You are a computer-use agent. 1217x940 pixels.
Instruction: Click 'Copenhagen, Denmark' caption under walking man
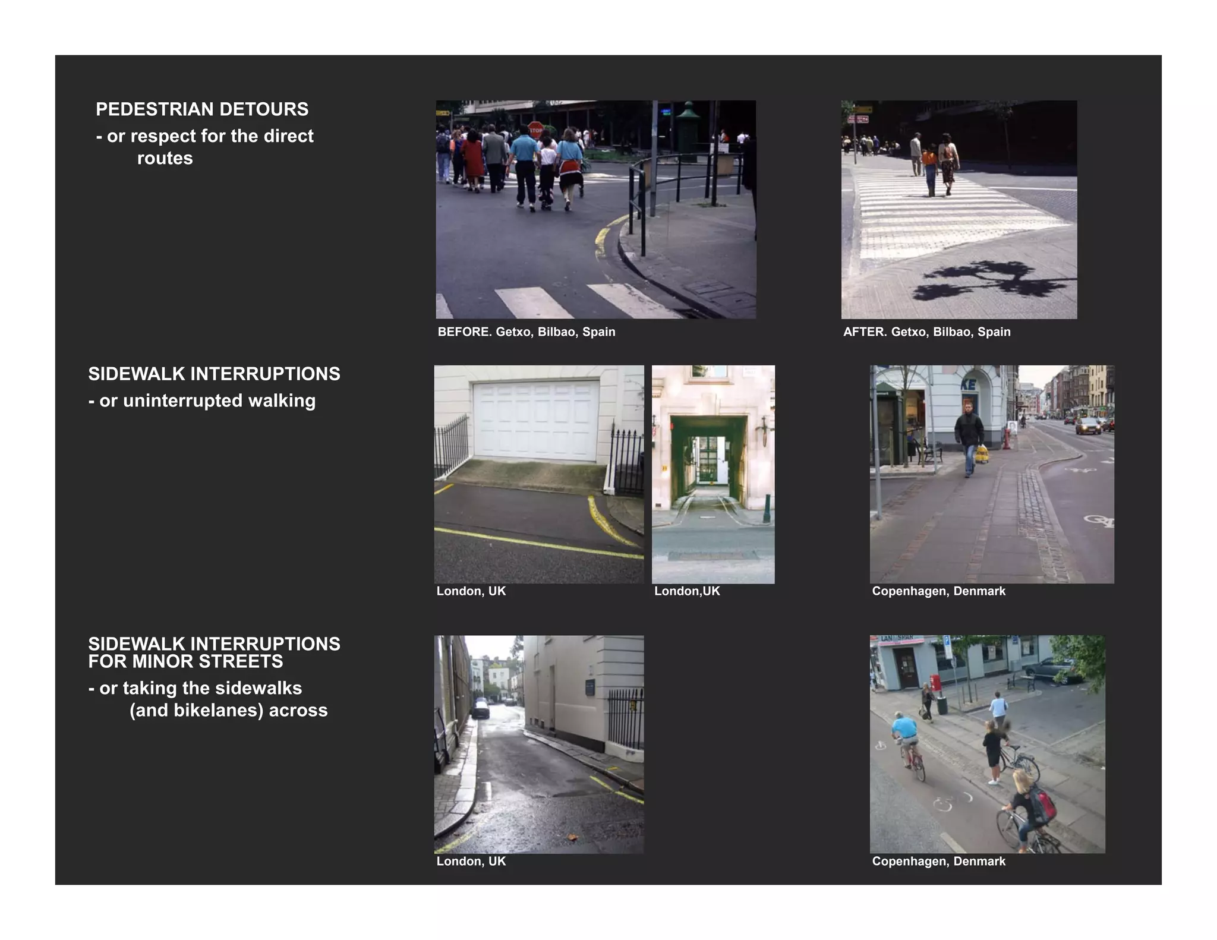938,591
